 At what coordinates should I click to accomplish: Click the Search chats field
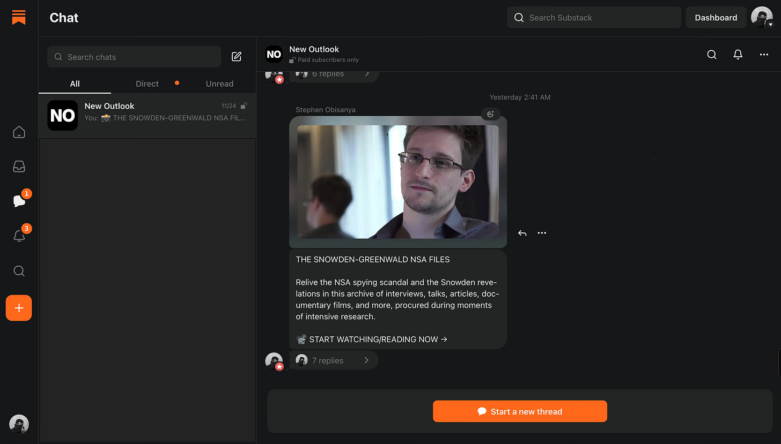[134, 57]
